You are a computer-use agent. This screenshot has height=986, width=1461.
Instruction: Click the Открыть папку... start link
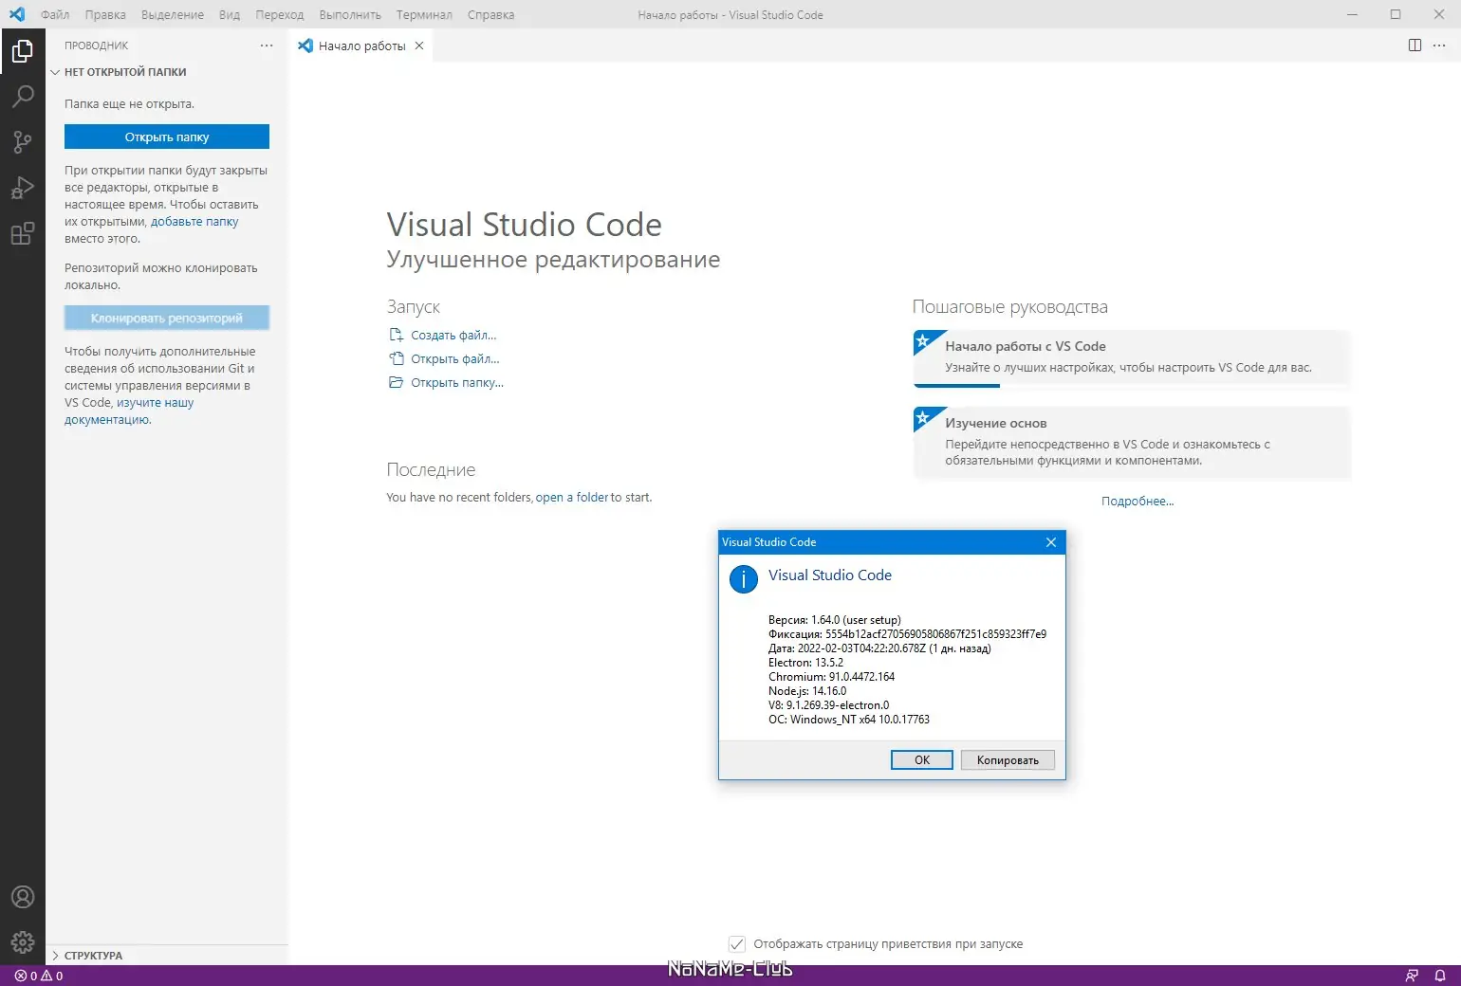point(457,382)
